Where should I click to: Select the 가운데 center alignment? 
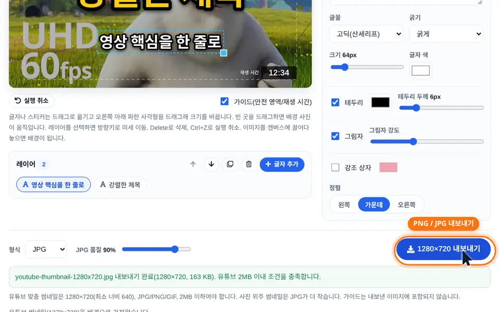374,204
